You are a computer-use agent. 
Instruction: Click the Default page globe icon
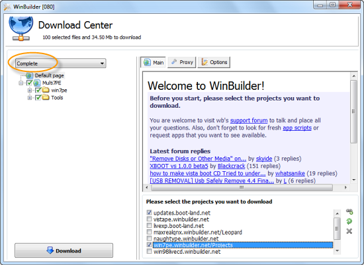point(29,75)
